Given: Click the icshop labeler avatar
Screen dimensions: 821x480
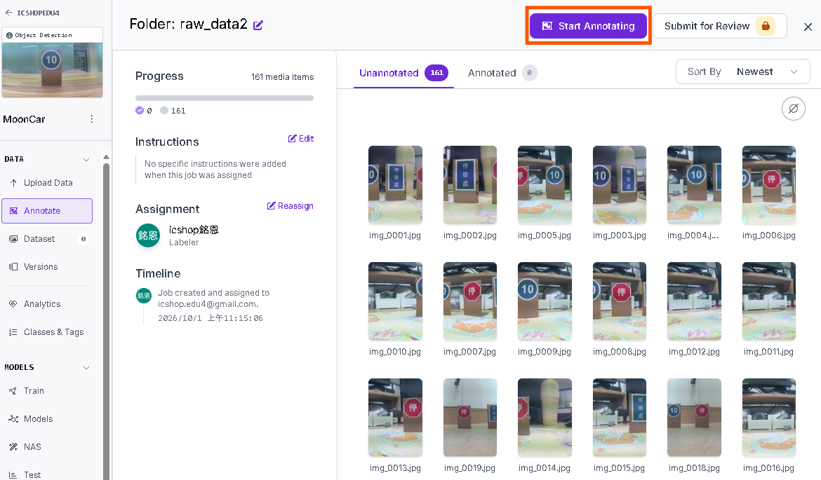Looking at the screenshot, I should [148, 235].
